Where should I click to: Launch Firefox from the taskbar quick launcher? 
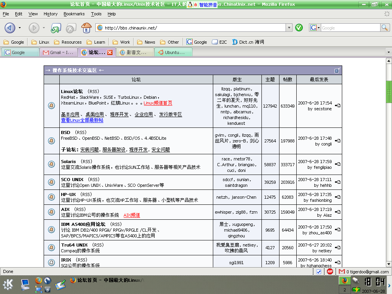[39, 281]
